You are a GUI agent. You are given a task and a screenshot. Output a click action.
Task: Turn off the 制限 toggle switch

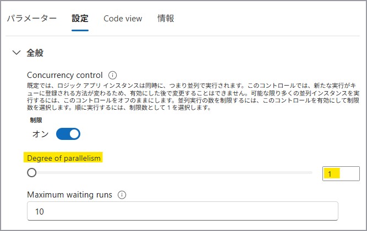[x=68, y=134]
